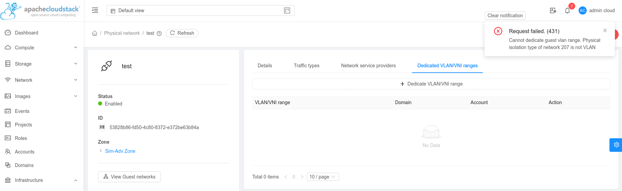Collapse the sidebar menu fold icon
This screenshot has height=191, width=622.
click(95, 10)
